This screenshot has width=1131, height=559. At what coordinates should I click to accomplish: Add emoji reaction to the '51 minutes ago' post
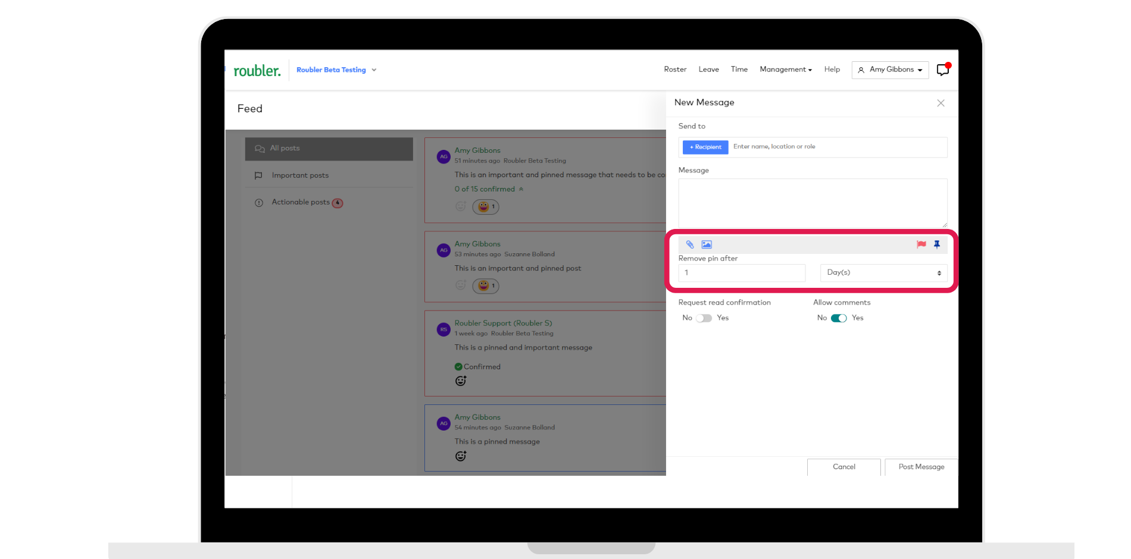(x=461, y=206)
